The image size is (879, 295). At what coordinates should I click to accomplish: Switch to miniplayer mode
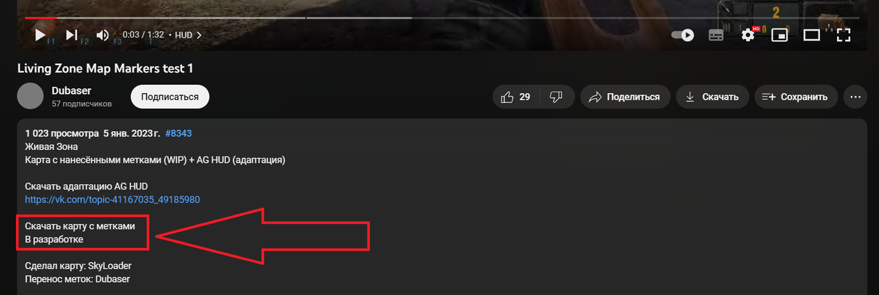[x=779, y=35]
